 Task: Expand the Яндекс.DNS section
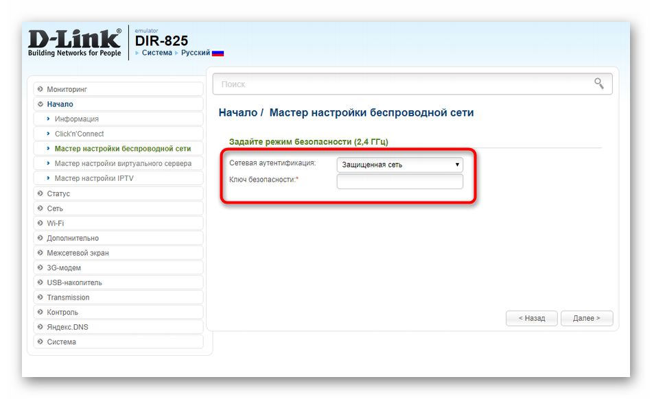[x=67, y=327]
